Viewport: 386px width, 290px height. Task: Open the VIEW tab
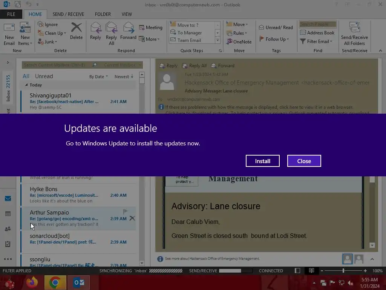127,14
